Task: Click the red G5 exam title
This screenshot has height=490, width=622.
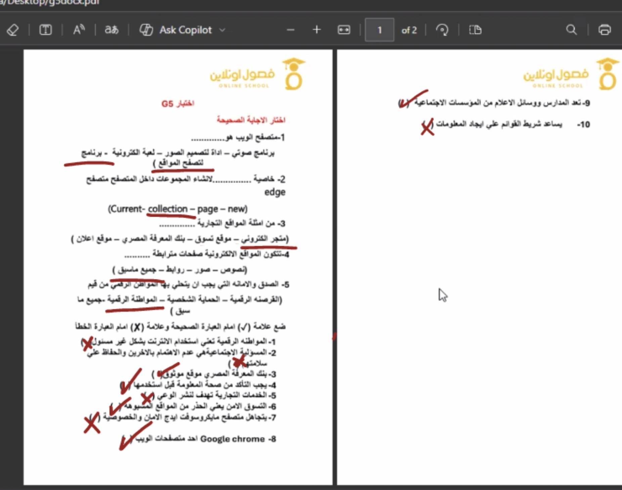Action: click(x=178, y=103)
